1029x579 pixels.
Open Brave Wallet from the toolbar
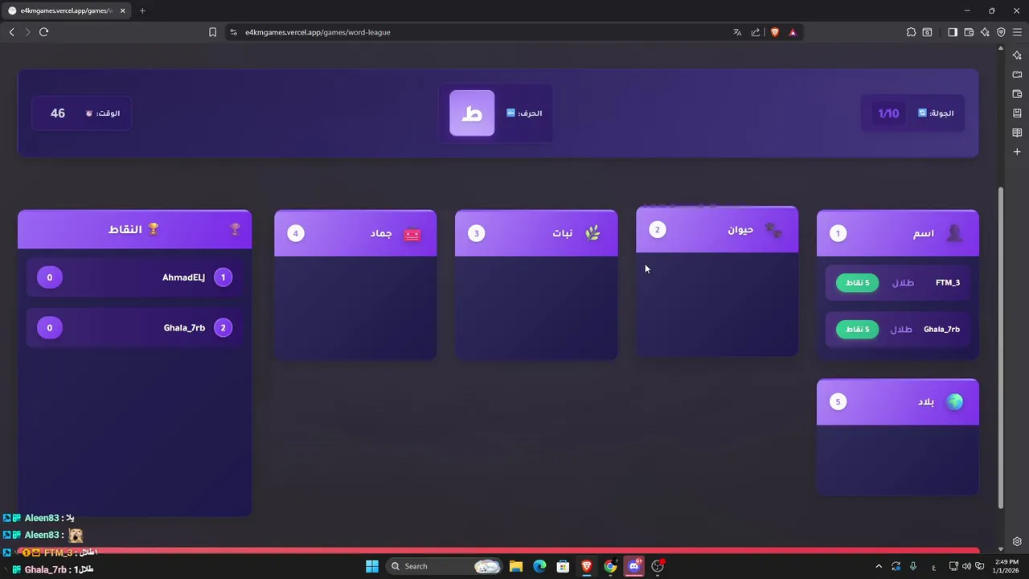coord(969,32)
